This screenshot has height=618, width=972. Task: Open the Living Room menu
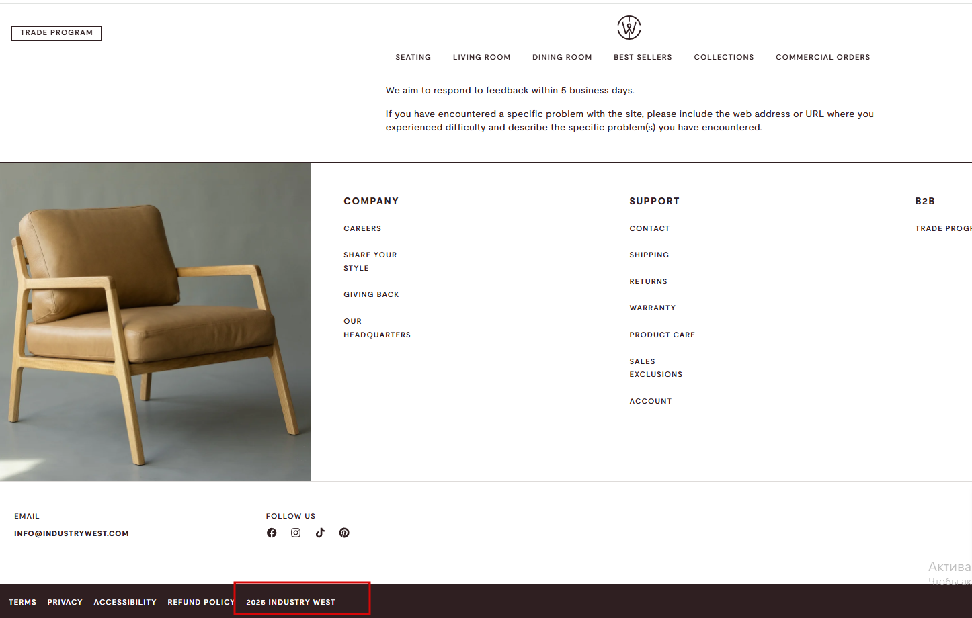pyautogui.click(x=482, y=58)
